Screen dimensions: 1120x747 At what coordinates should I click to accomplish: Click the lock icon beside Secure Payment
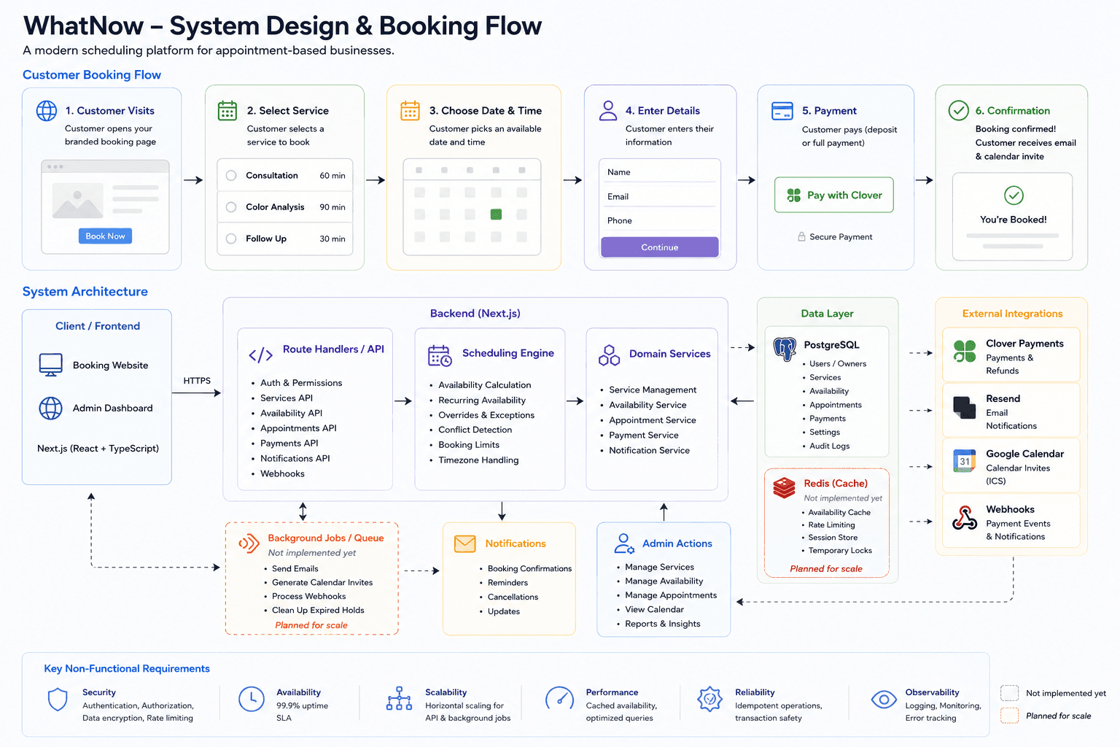801,237
